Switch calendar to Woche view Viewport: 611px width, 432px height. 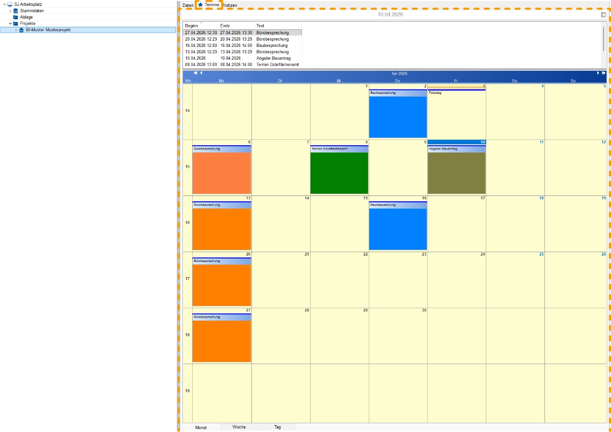pos(239,427)
